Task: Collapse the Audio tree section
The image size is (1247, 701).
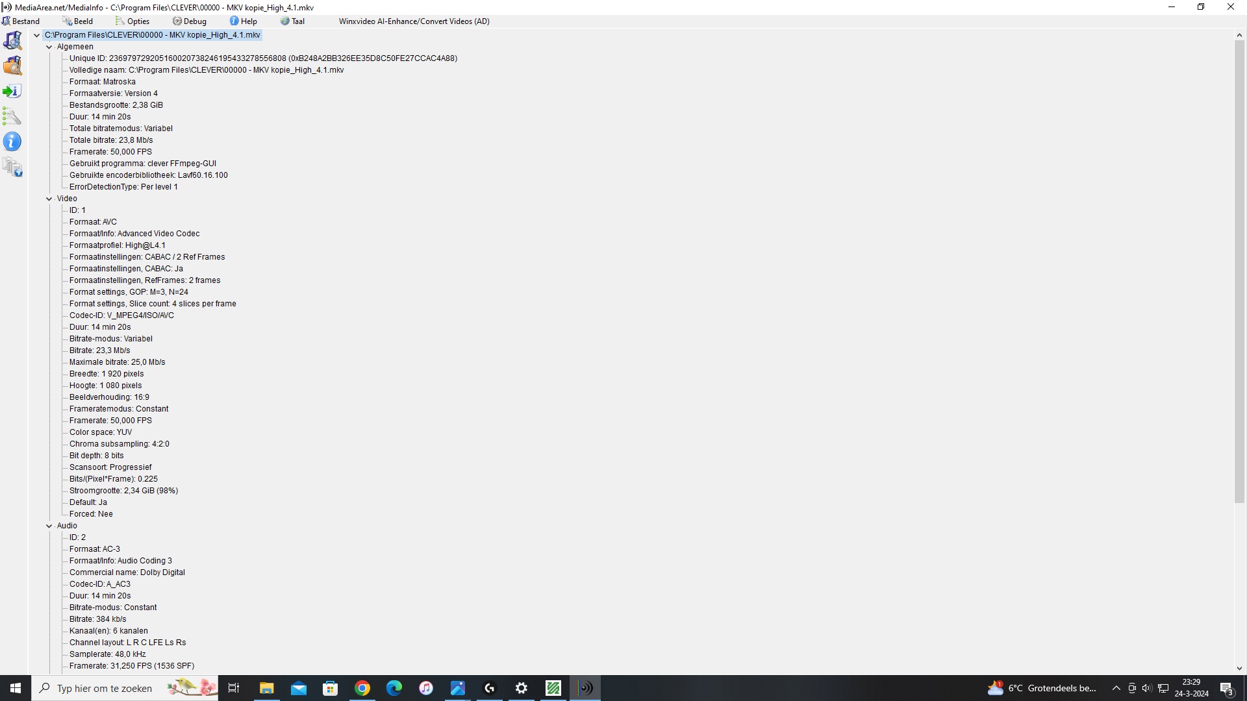Action: (49, 526)
